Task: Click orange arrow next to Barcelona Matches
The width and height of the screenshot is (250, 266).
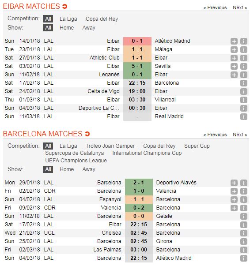Action: [x=87, y=134]
